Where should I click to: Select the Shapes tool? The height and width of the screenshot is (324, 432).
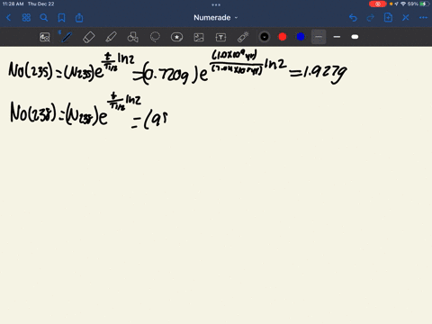(132, 37)
